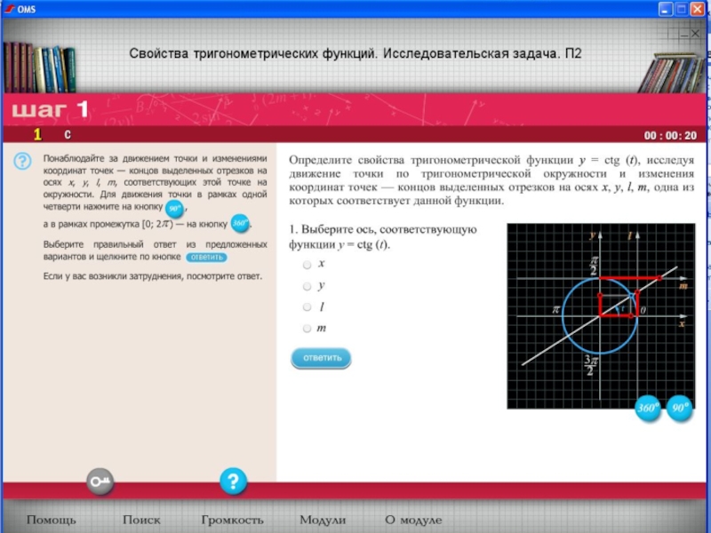Click step number 1 in progress bar

click(x=37, y=134)
